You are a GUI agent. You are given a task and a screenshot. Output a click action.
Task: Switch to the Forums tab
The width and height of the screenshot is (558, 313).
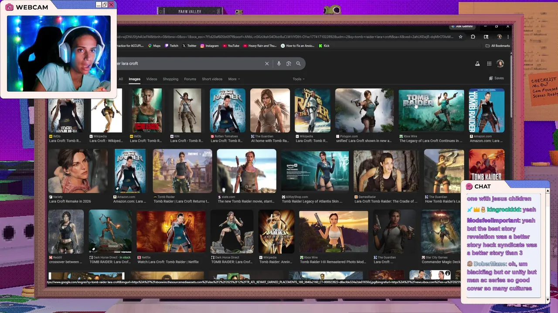coord(190,79)
